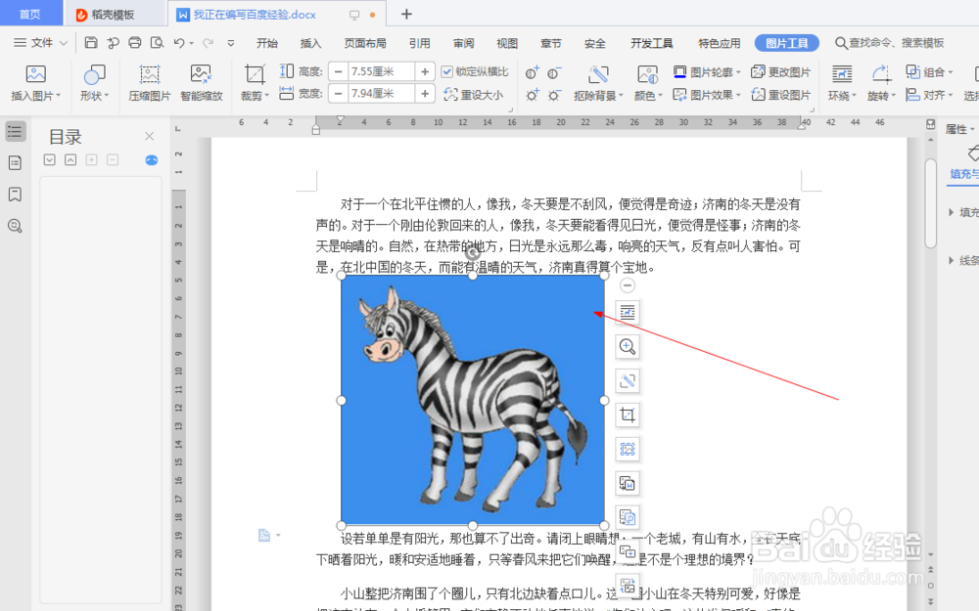
Task: Click the floating remove background icon beside image
Action: (x=628, y=380)
